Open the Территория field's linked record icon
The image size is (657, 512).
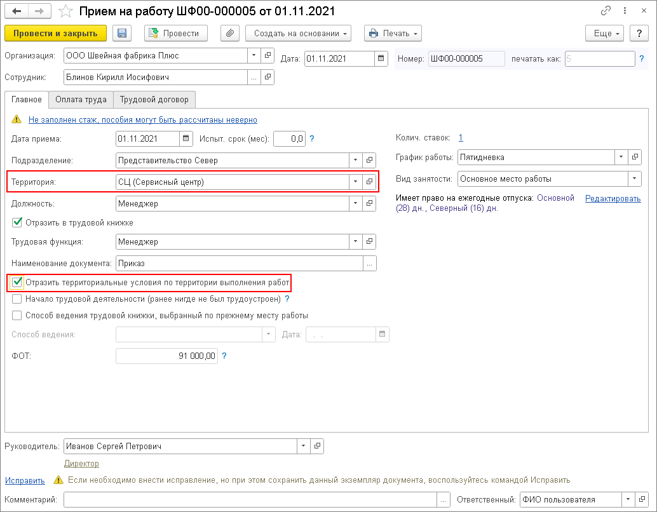(x=369, y=182)
